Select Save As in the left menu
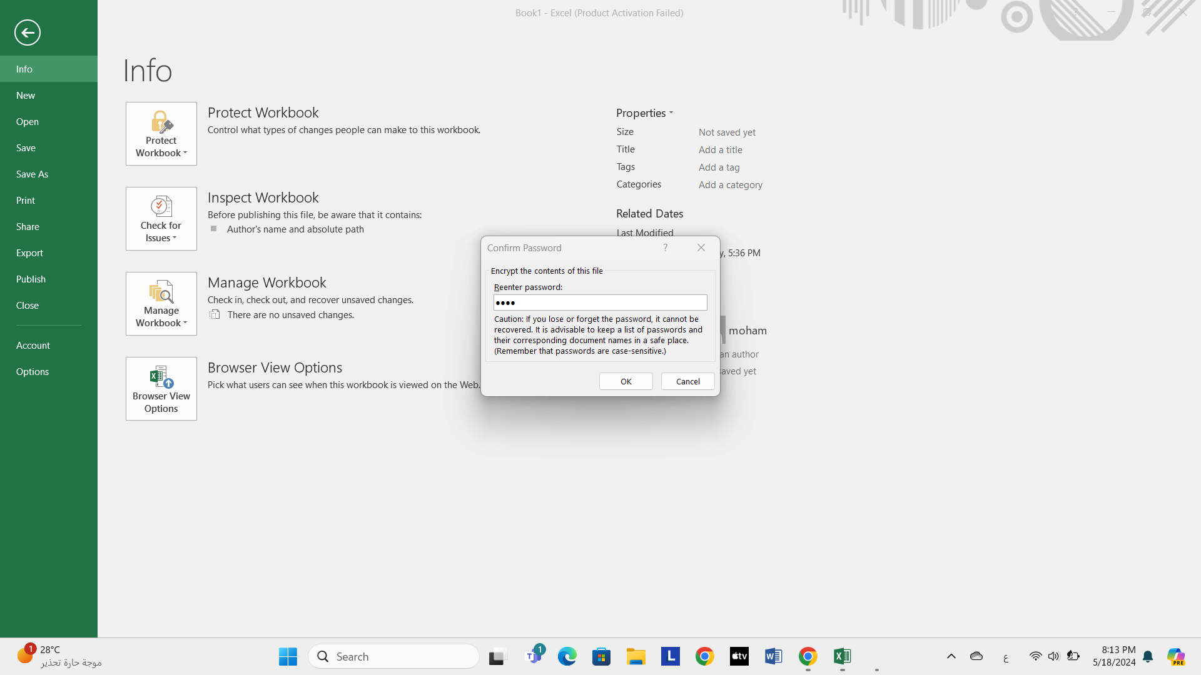1201x675 pixels. coord(33,174)
